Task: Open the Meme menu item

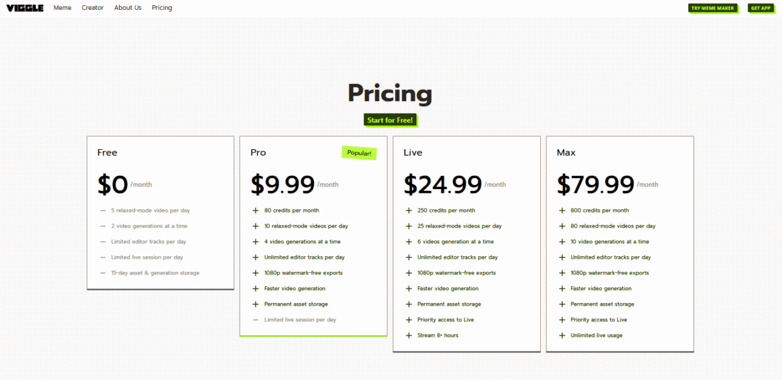Action: (63, 8)
